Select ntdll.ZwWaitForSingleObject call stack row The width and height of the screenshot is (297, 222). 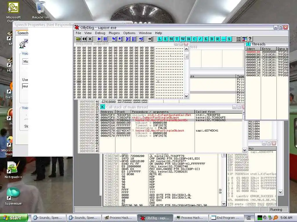(x=171, y=118)
